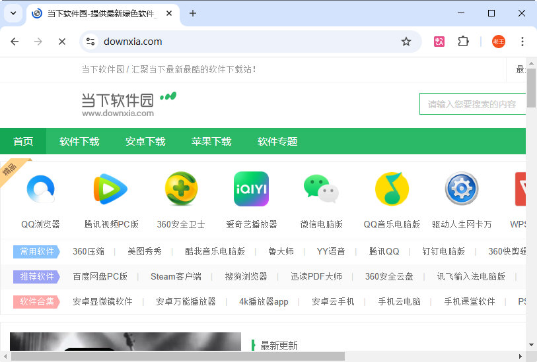
Task: Open the 安卓下载 navigation tab
Action: pos(145,141)
